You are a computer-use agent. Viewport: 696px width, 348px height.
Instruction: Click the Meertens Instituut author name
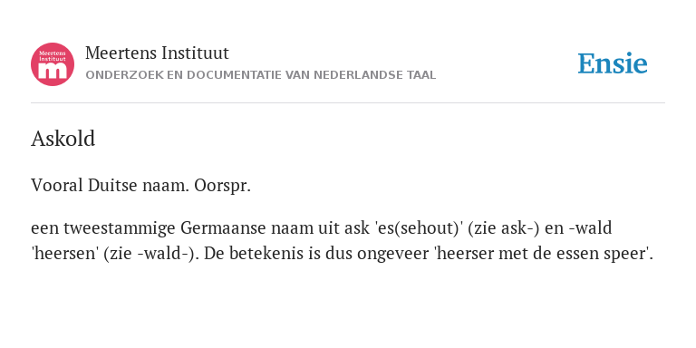157,53
